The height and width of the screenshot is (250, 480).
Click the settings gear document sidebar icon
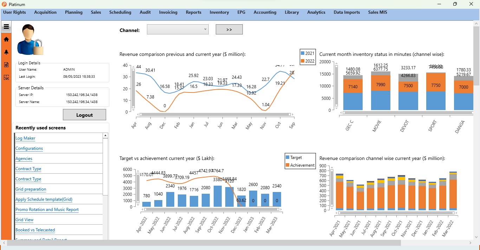(x=6, y=65)
